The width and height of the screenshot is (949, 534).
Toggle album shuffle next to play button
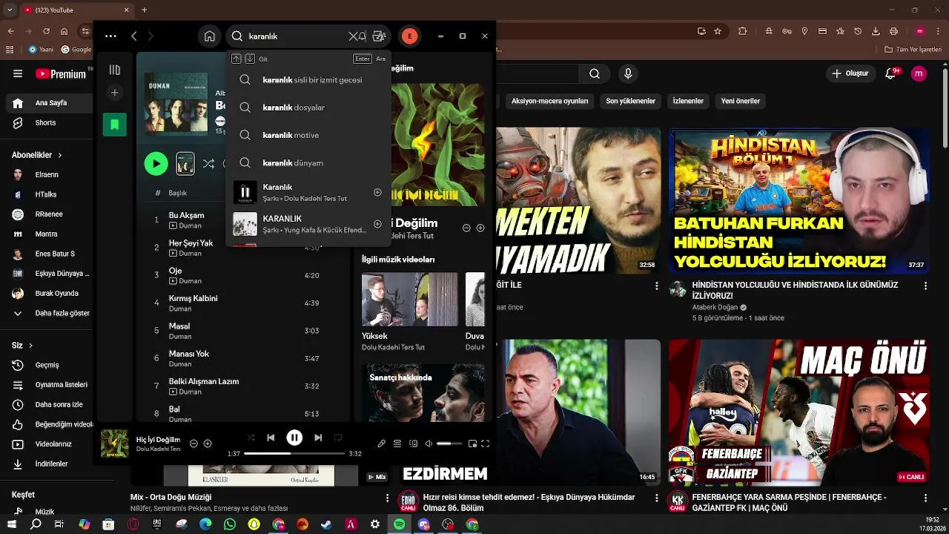click(x=208, y=163)
